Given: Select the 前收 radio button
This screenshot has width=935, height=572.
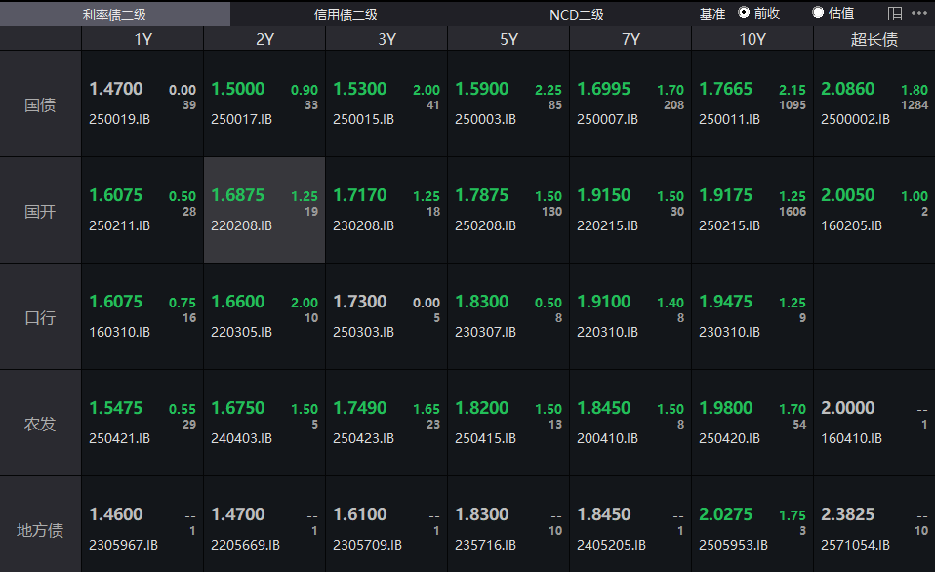Looking at the screenshot, I should 745,13.
